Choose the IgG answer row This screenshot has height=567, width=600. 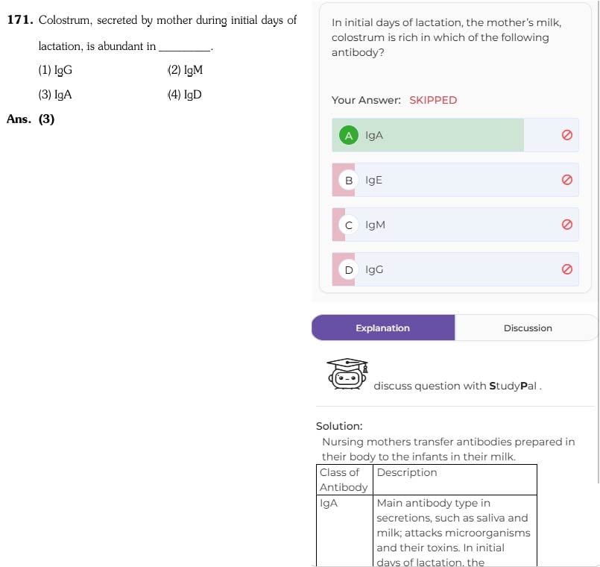pos(455,270)
